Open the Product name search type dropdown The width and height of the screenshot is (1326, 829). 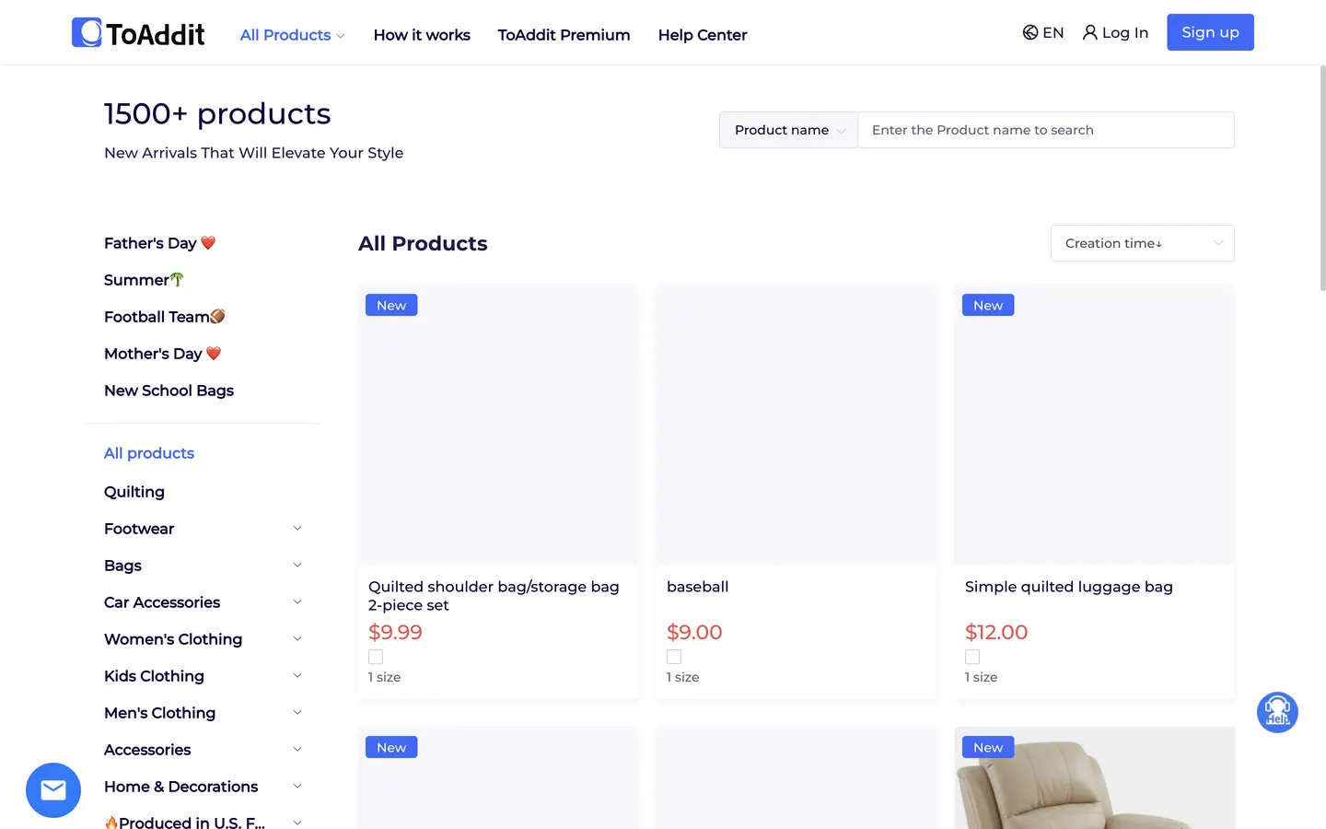(788, 130)
